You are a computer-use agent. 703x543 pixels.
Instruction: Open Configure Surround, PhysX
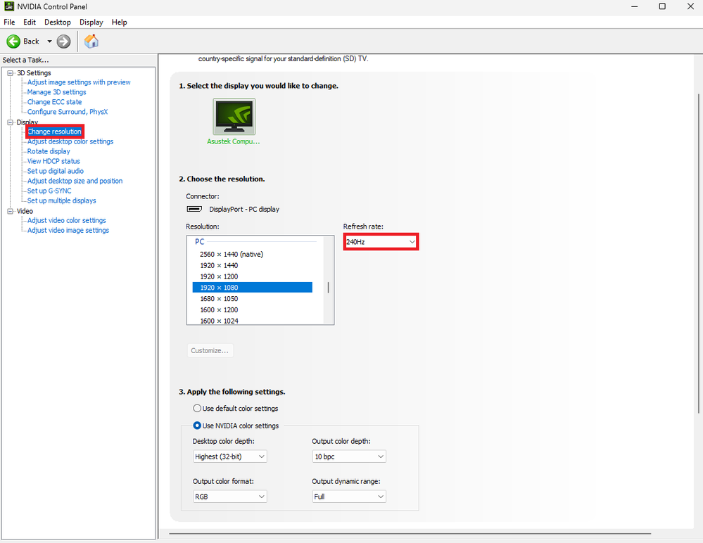click(68, 112)
